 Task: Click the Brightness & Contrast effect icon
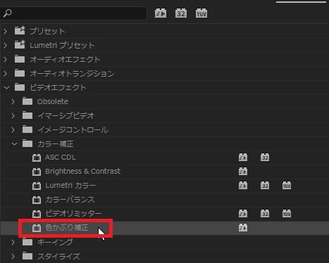(x=37, y=172)
